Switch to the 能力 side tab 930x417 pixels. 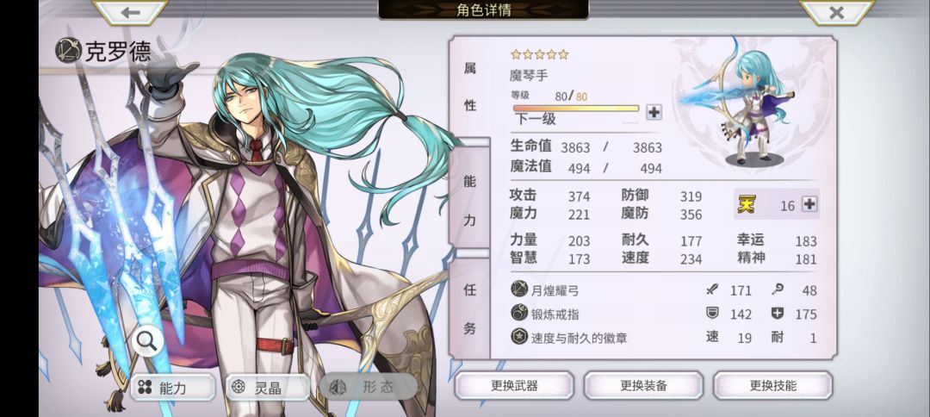470,201
